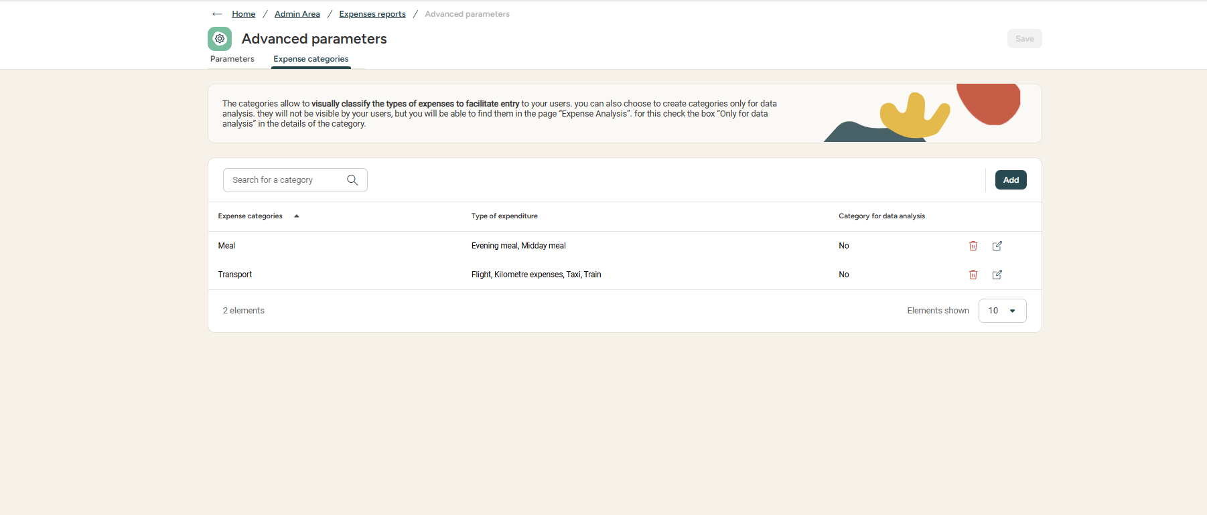Edit the Meal category
The height and width of the screenshot is (515, 1207).
[x=997, y=246]
